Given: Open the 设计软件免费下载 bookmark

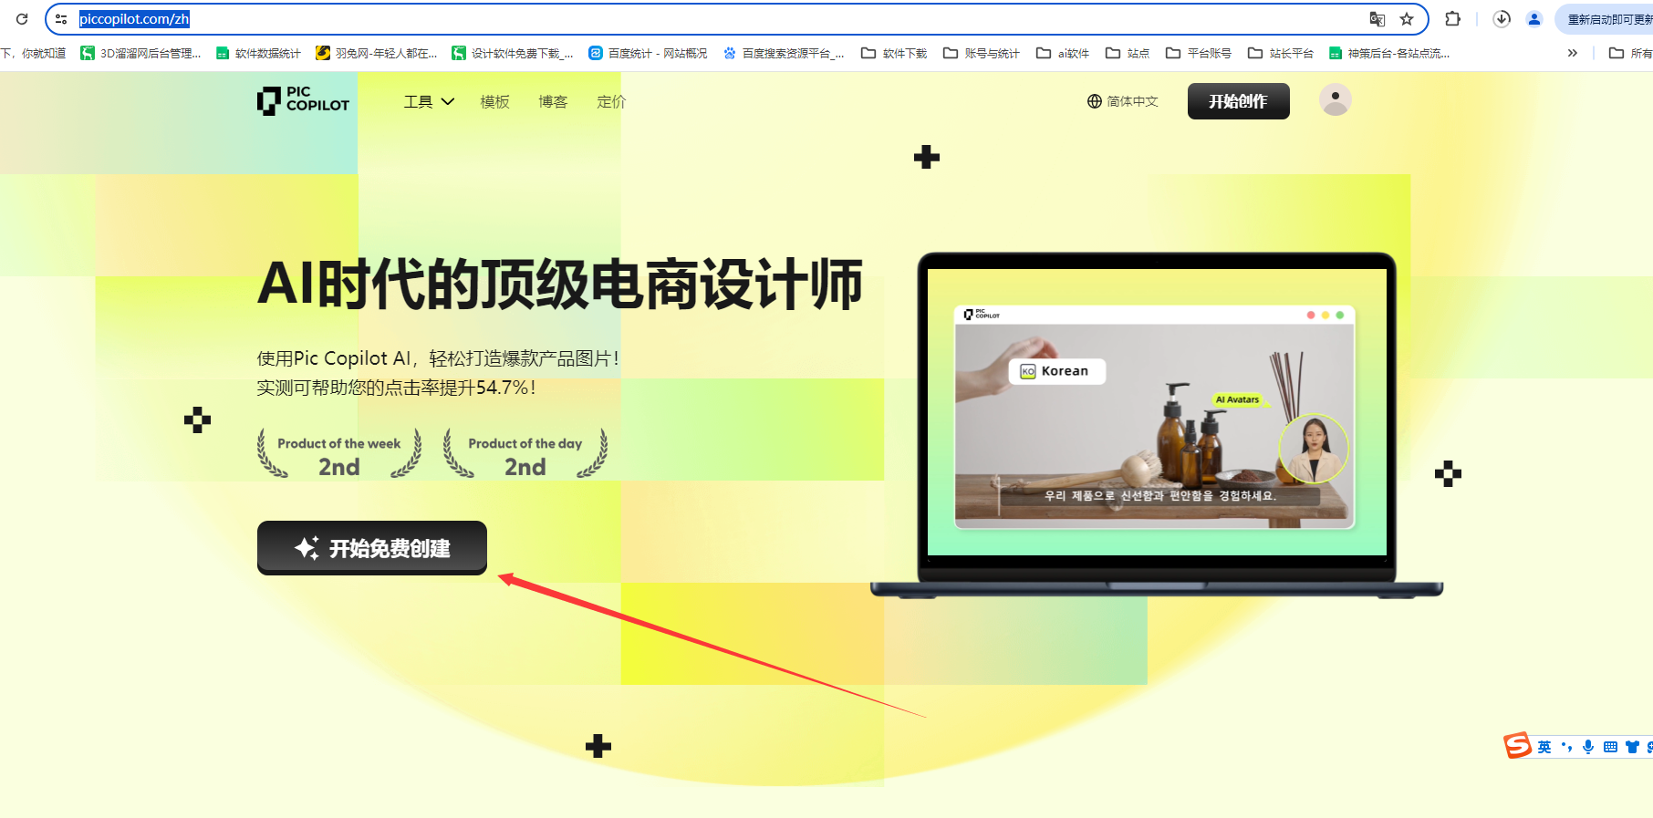Looking at the screenshot, I should coord(513,54).
